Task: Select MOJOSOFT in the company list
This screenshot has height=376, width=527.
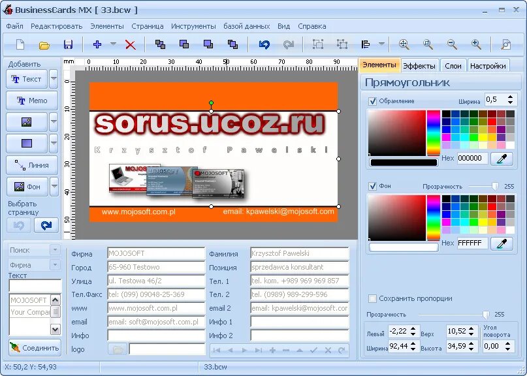Action: [x=29, y=300]
